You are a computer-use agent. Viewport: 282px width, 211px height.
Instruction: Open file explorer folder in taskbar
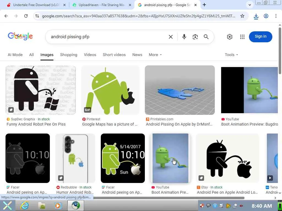pos(42,206)
